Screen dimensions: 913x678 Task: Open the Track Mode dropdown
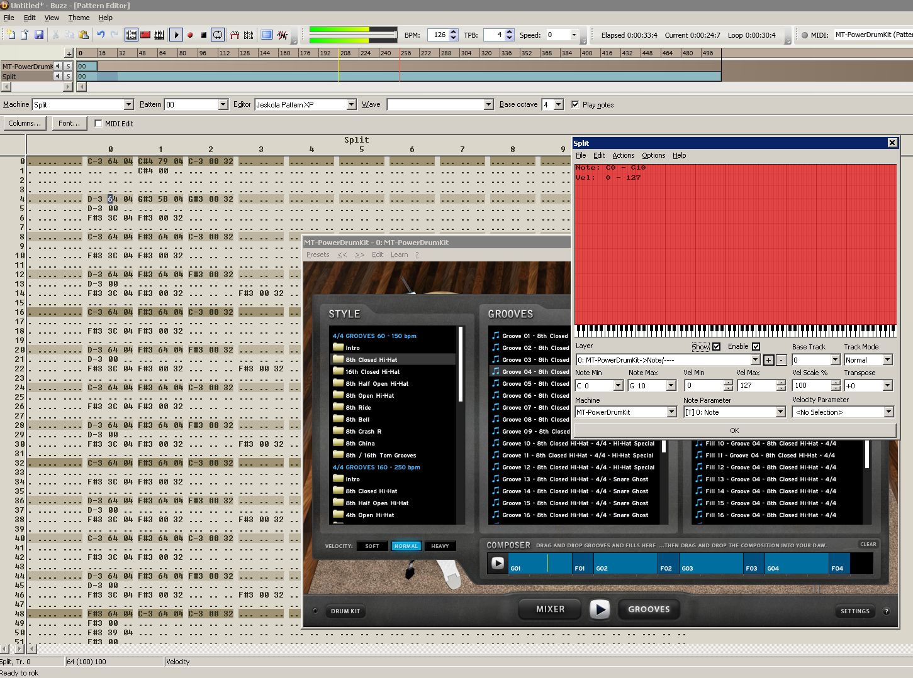click(x=887, y=360)
